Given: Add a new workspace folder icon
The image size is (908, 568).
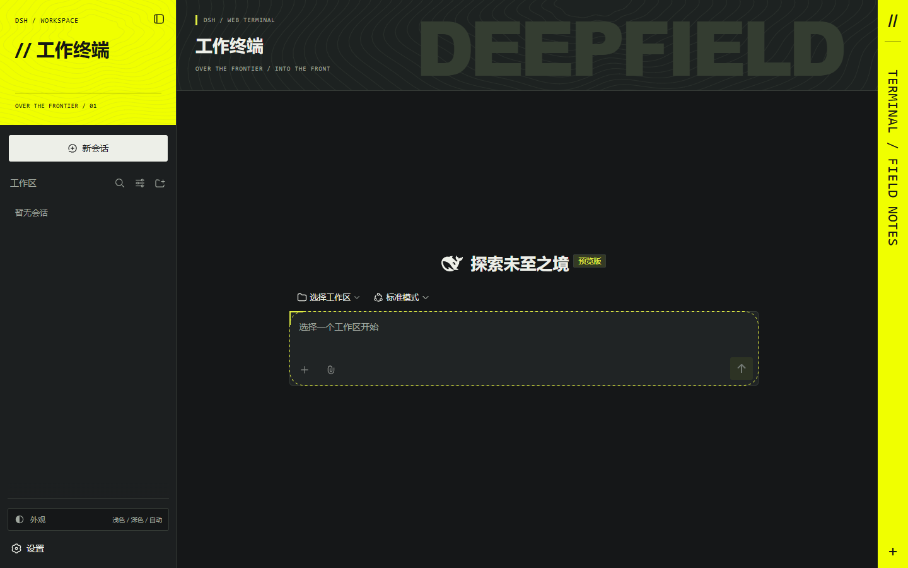Looking at the screenshot, I should 160,183.
